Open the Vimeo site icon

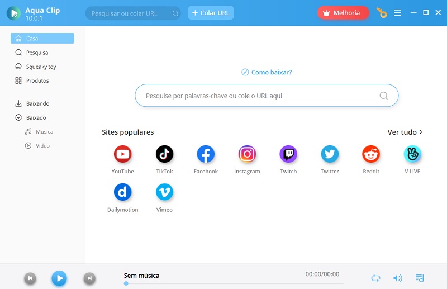pos(164,192)
